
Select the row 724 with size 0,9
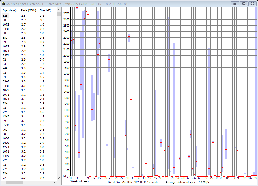[29, 60]
